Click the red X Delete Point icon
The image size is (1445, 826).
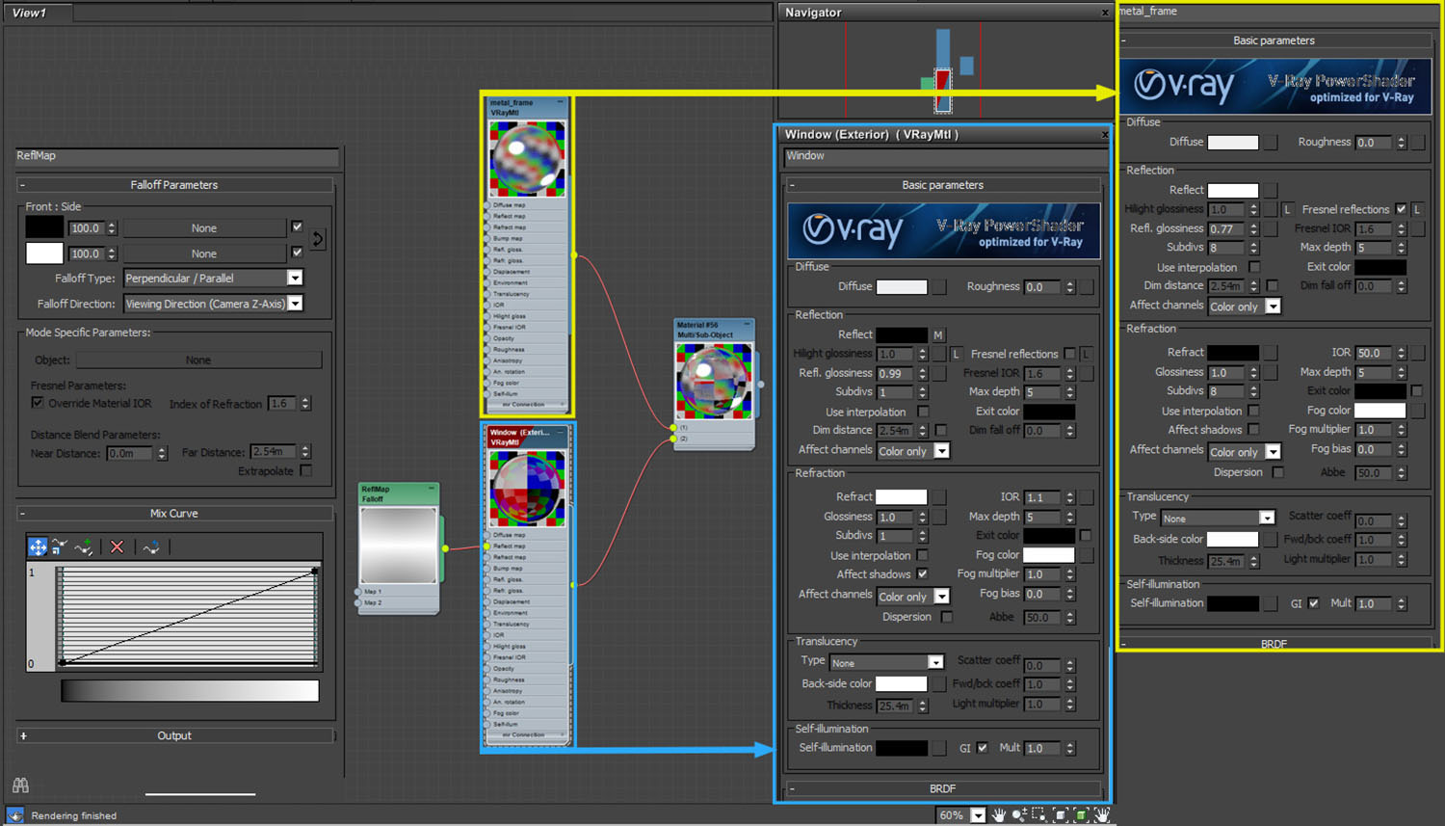(117, 547)
